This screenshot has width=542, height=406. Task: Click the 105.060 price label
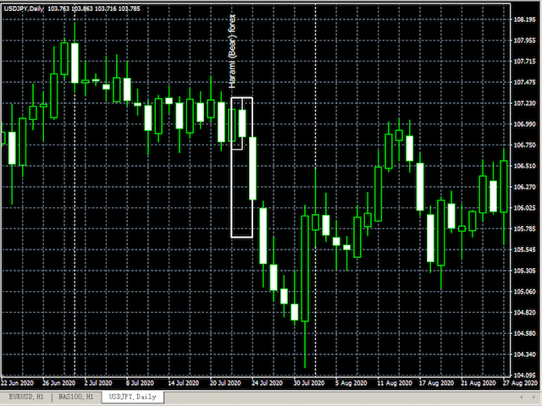coord(524,292)
